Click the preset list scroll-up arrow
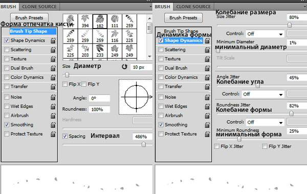307x194 pixels. (149, 18)
